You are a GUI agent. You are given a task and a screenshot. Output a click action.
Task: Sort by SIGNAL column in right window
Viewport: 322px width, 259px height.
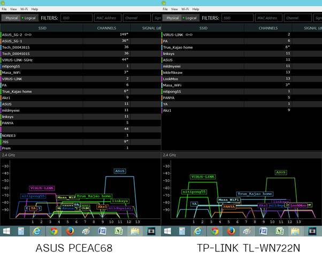[307, 28]
